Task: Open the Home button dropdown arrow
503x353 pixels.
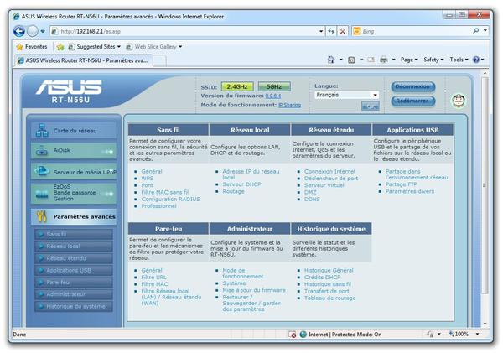Action: coord(340,60)
